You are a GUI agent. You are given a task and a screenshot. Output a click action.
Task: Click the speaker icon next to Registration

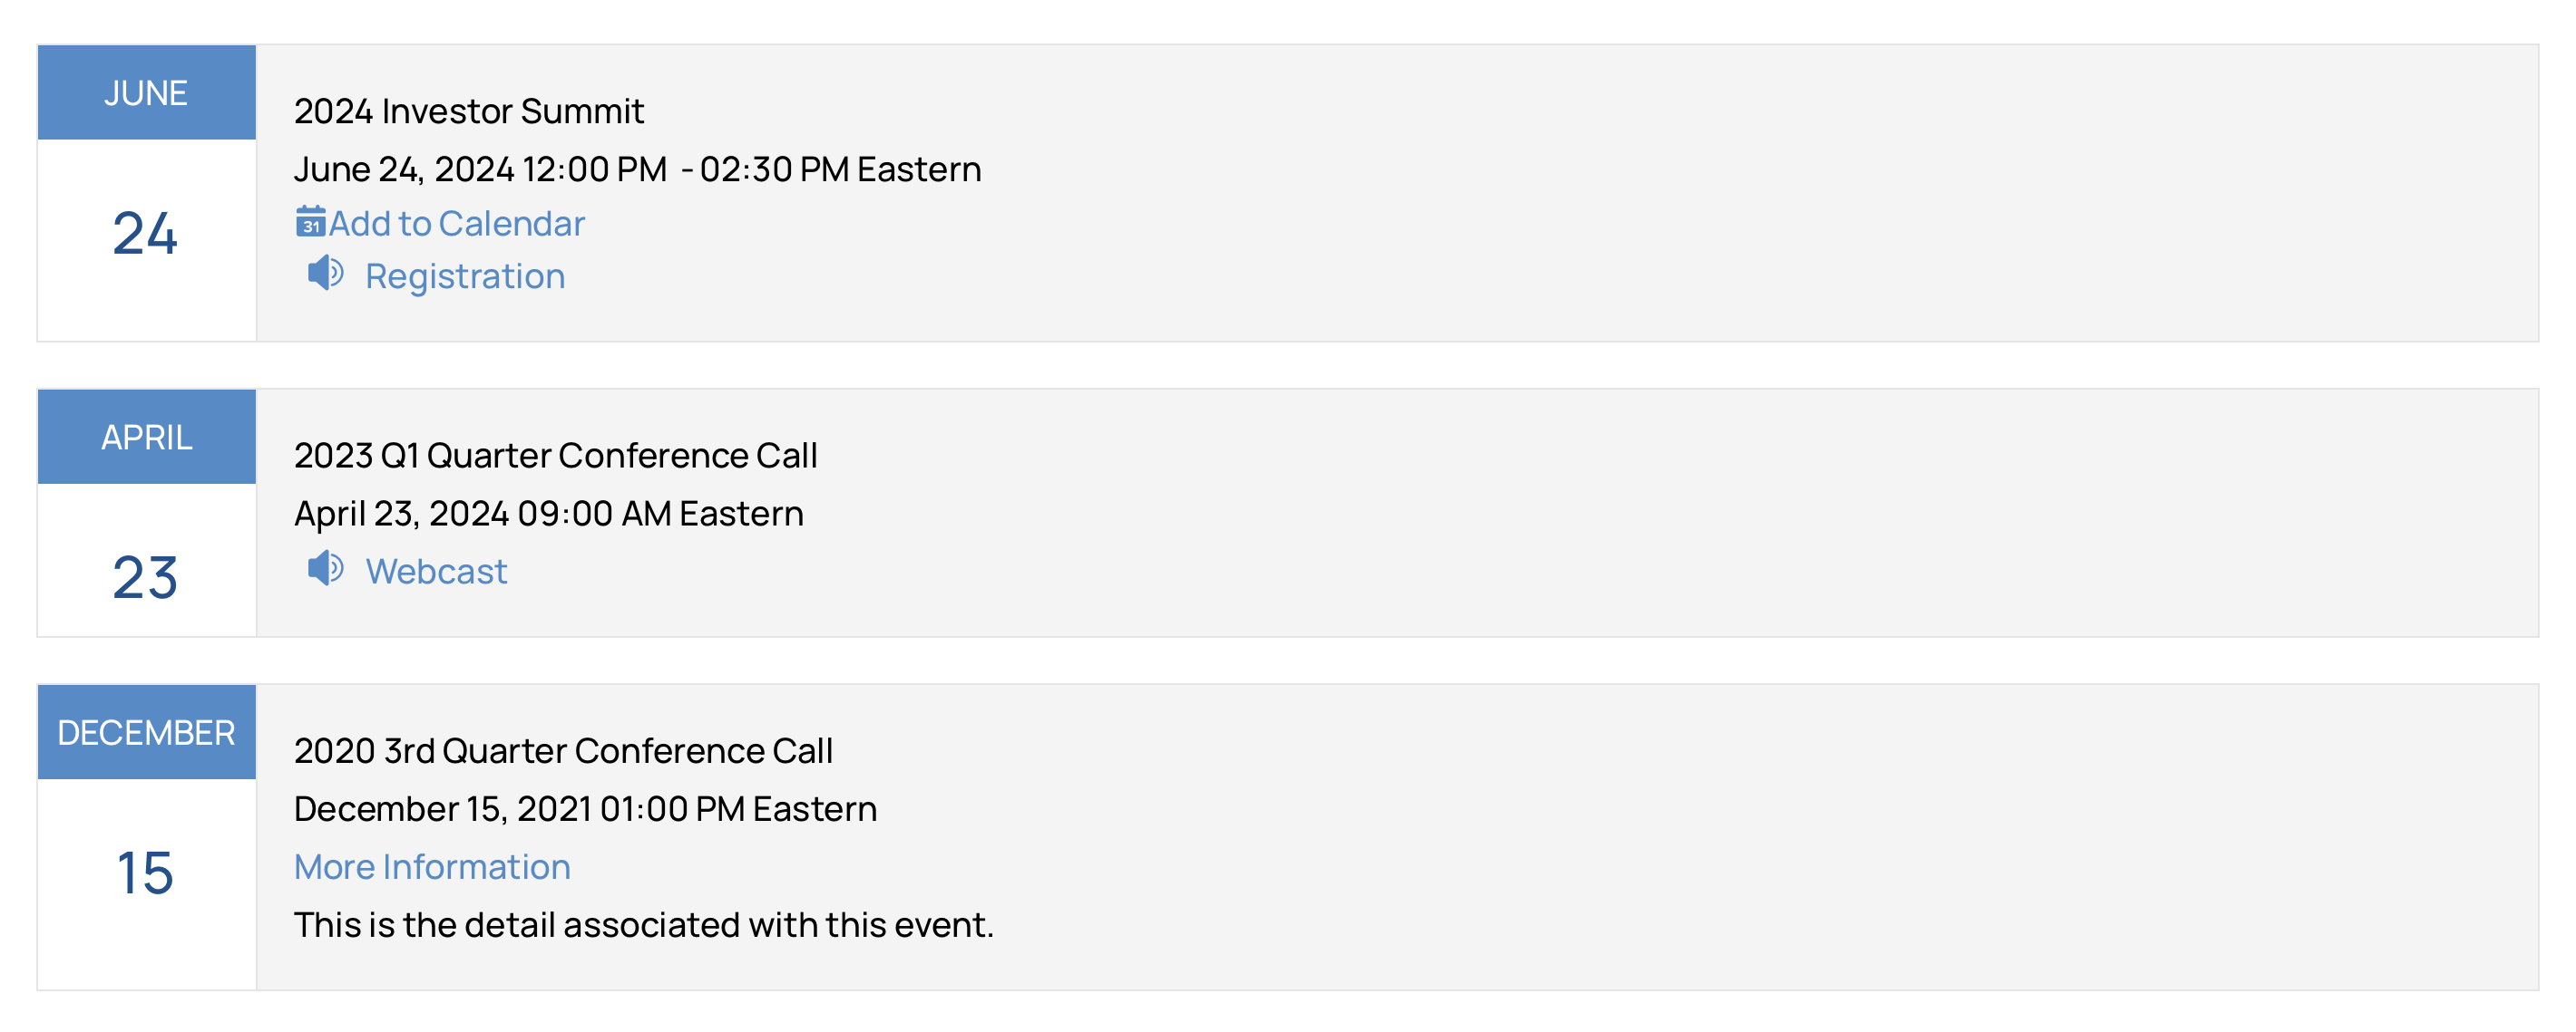click(325, 273)
